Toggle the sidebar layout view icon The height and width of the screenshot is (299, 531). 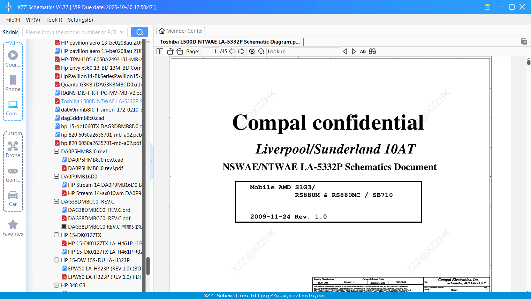click(160, 52)
